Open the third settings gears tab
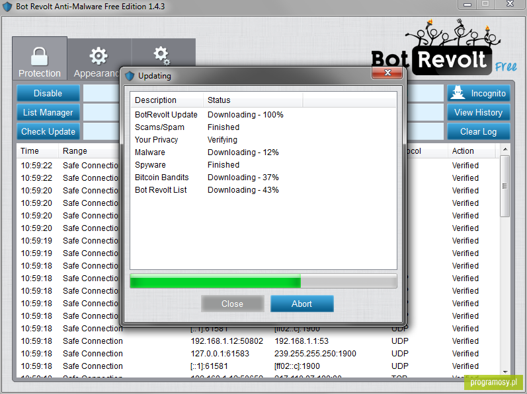The image size is (527, 394). click(163, 53)
